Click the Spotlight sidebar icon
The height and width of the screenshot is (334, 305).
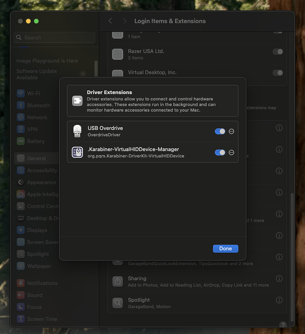(21, 254)
